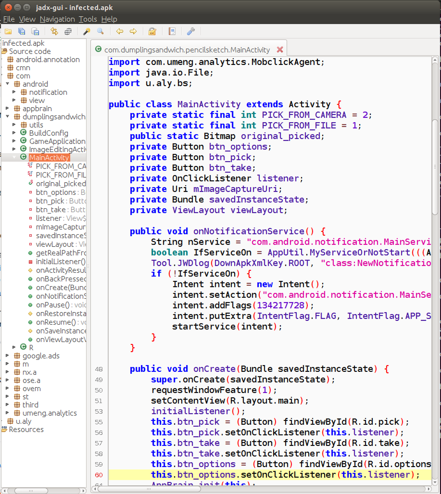Open Preferences via the wrench icon

point(191,31)
